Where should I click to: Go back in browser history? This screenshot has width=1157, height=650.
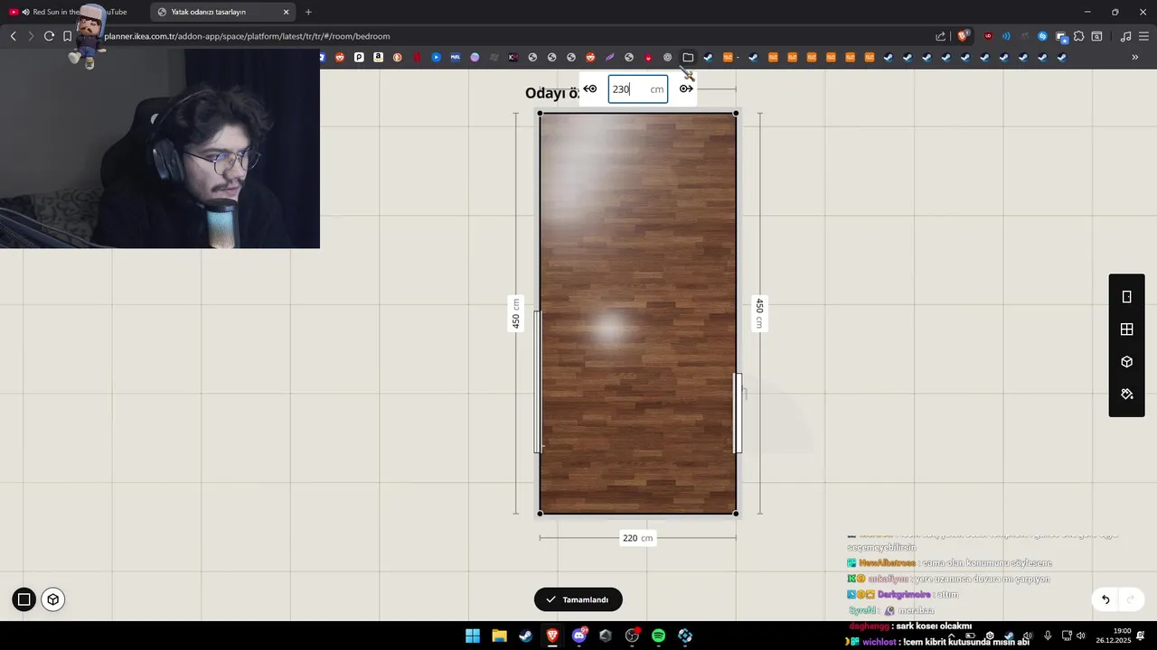[x=13, y=36]
